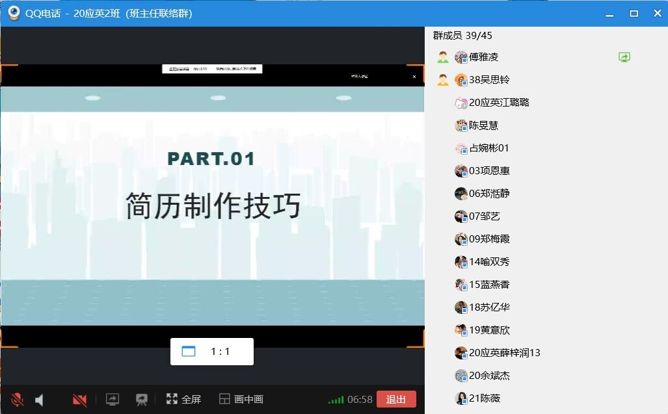Click the avatar of 21陈薇

click(x=461, y=398)
